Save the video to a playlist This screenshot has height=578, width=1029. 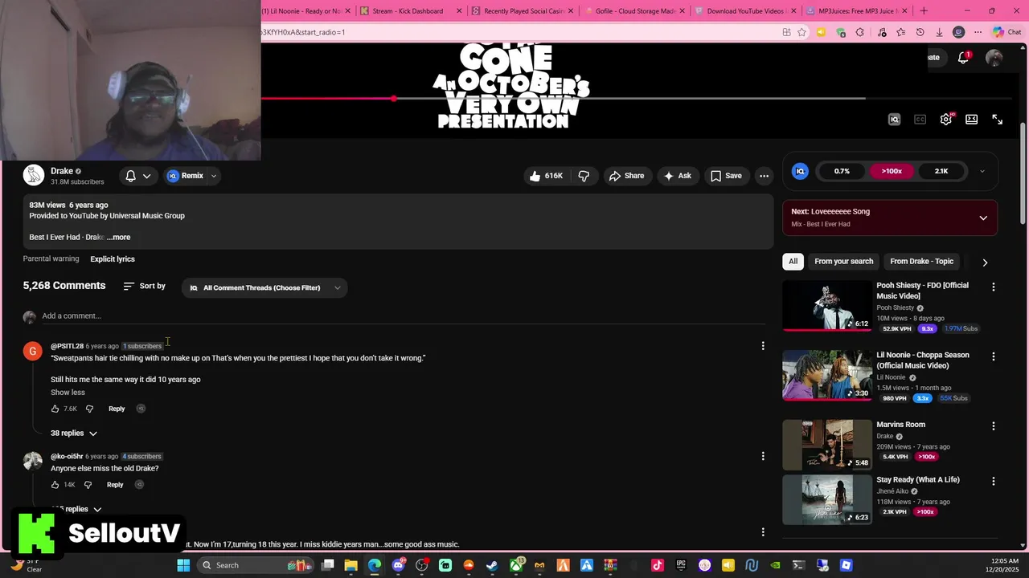(726, 176)
